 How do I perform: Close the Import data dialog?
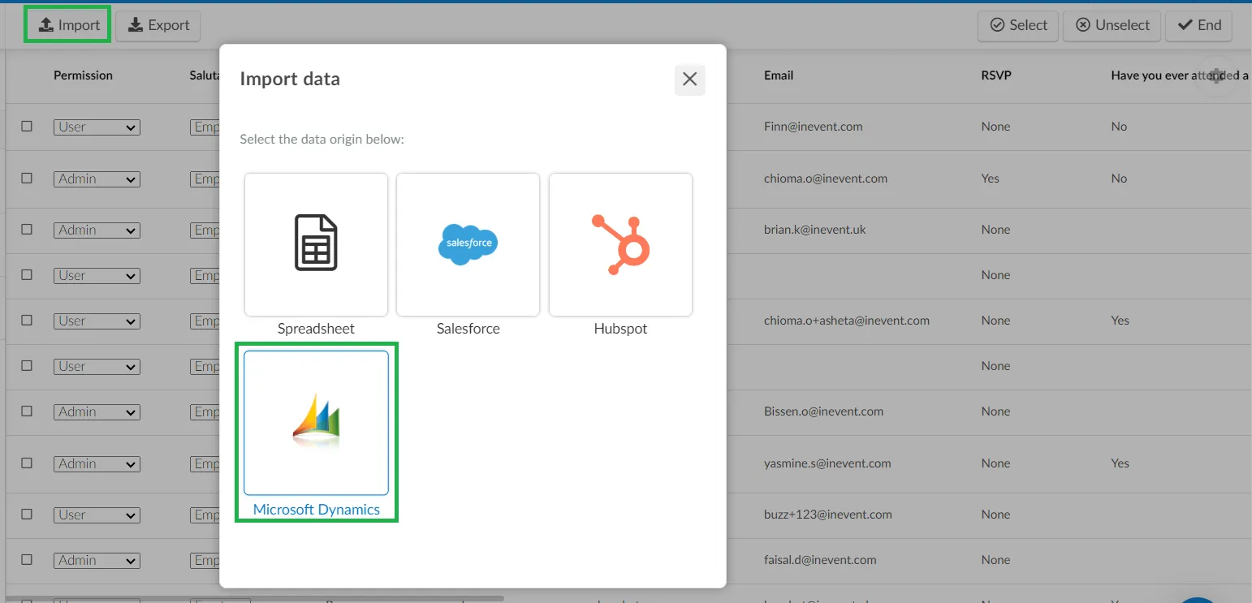(690, 80)
